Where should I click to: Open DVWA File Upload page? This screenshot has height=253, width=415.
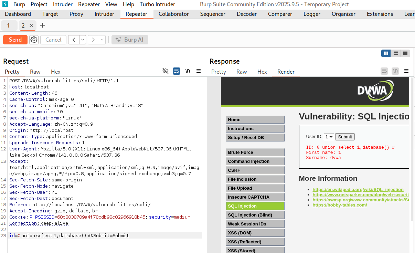click(x=255, y=188)
